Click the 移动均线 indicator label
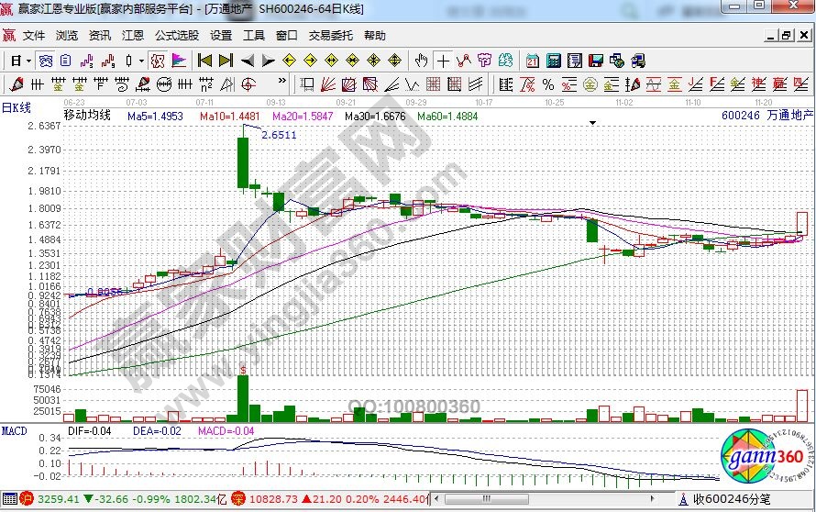 86,116
